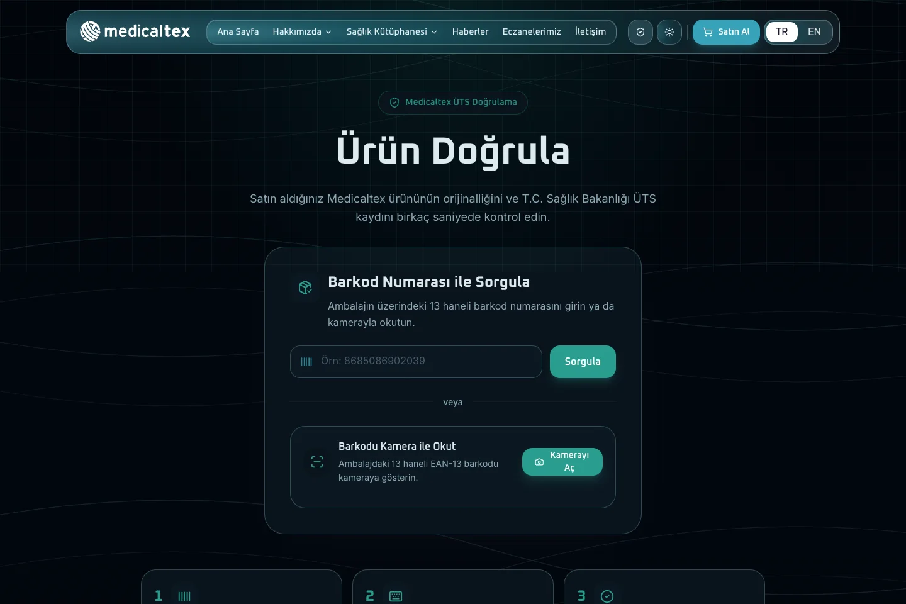
Task: Go to the Haberler page
Action: (x=470, y=31)
